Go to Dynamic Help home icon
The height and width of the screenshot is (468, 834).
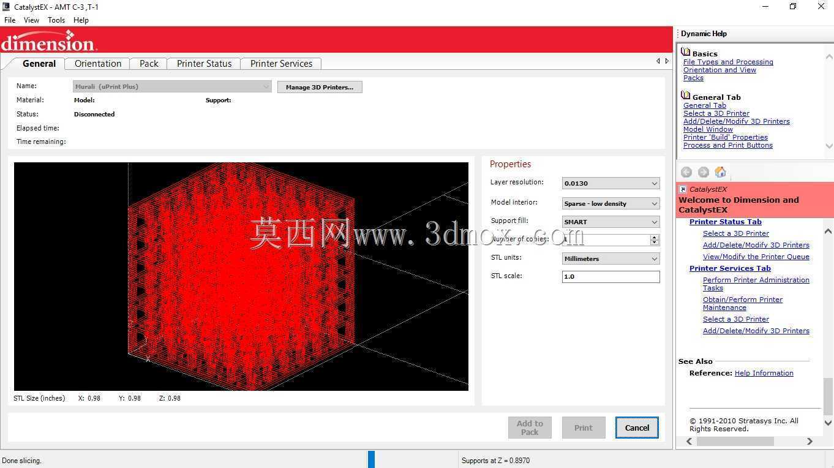721,172
